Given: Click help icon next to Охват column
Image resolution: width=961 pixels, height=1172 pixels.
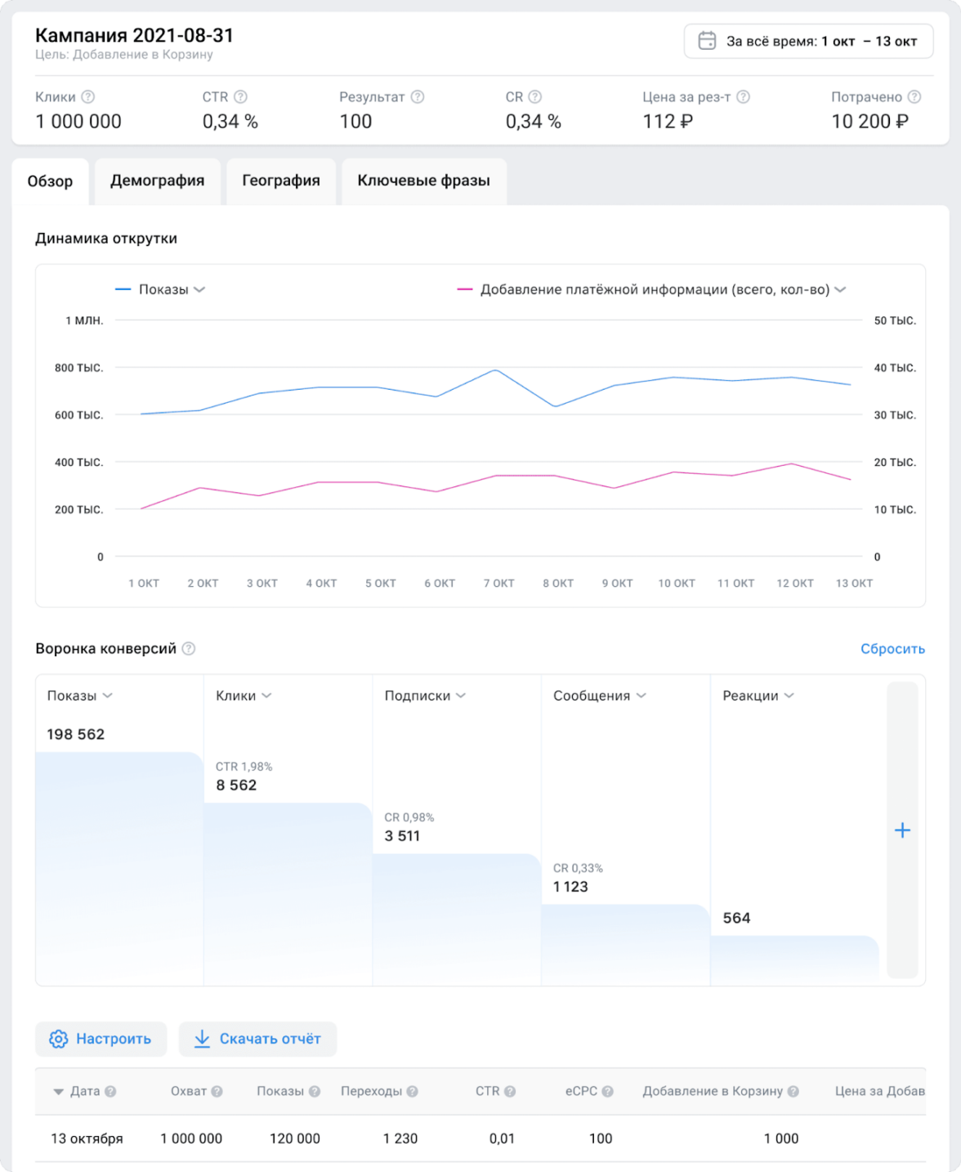Looking at the screenshot, I should click(x=217, y=1091).
